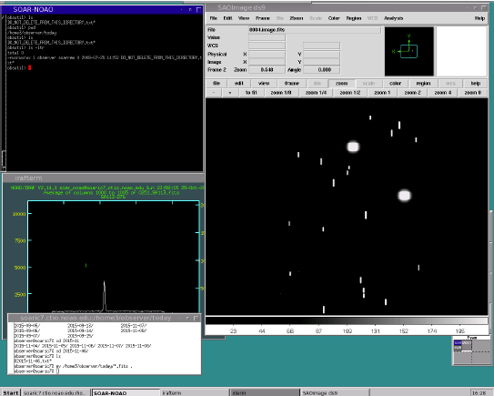494x396 pixels.
Task: Click the virtual desktop pager thumbnail
Action: pyautogui.click(x=471, y=351)
